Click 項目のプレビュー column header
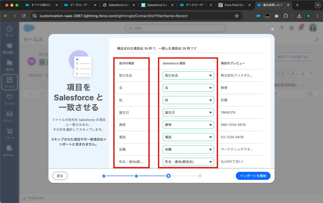Screen dimensions: 323x203 point(233,63)
